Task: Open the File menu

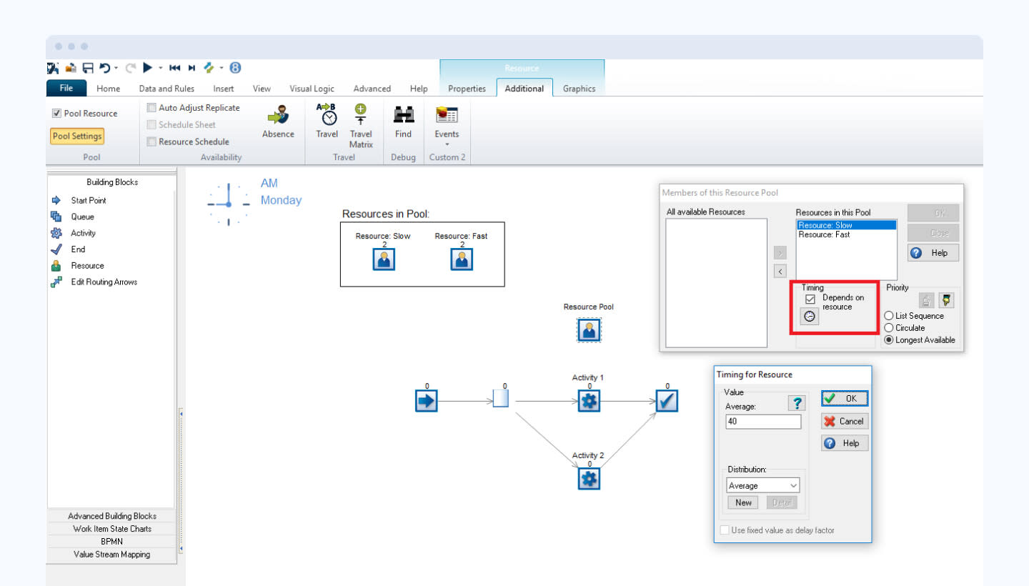Action: pos(66,89)
